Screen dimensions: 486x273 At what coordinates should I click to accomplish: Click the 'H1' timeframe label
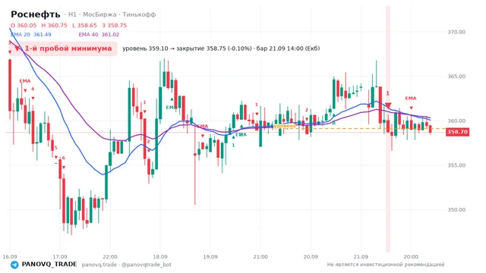pyautogui.click(x=72, y=14)
